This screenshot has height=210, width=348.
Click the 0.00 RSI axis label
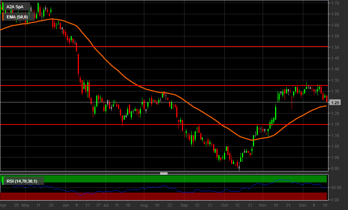[x=335, y=200]
